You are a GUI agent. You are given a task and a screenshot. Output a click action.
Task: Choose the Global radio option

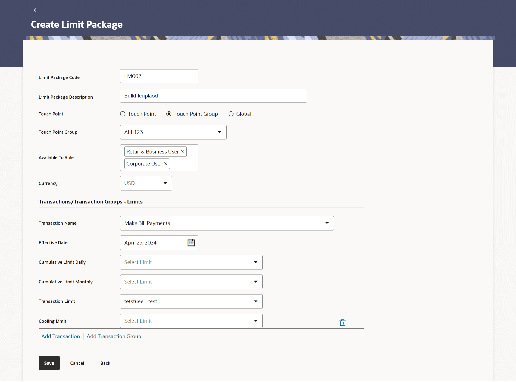[231, 114]
